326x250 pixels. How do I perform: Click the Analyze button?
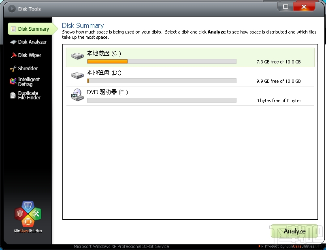294,231
